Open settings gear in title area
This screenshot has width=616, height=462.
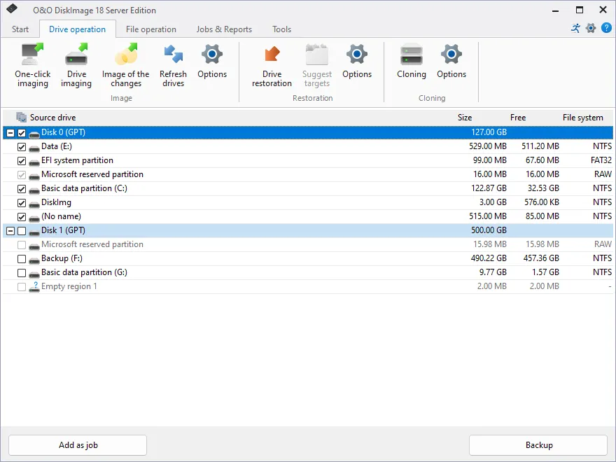(x=591, y=28)
